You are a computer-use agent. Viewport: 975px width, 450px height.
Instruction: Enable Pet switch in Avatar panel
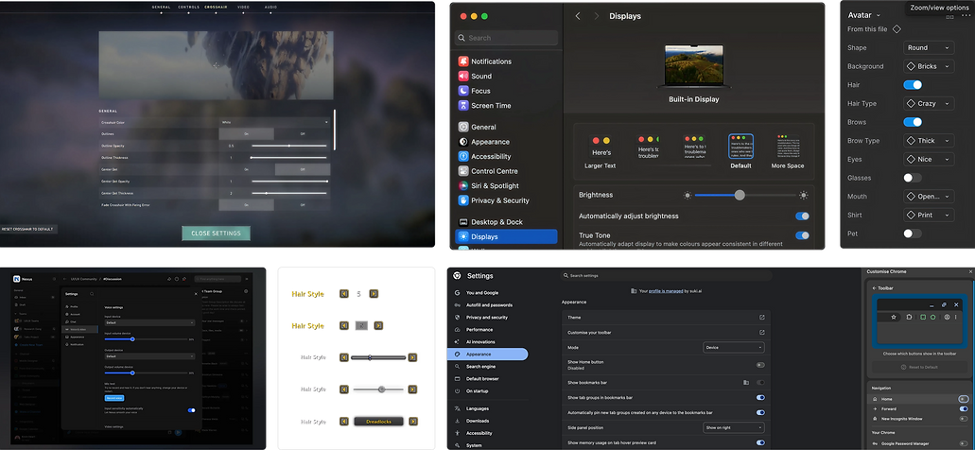913,234
